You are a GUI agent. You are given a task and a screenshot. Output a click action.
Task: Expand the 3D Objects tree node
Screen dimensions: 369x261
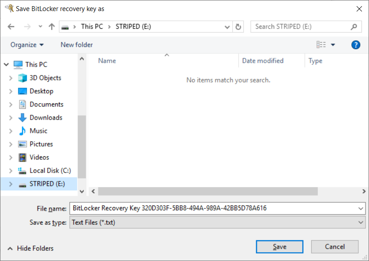coord(11,78)
